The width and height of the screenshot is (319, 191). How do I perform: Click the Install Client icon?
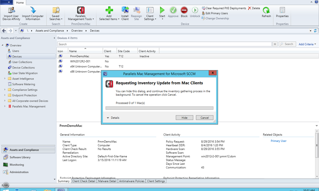[x=125, y=10]
